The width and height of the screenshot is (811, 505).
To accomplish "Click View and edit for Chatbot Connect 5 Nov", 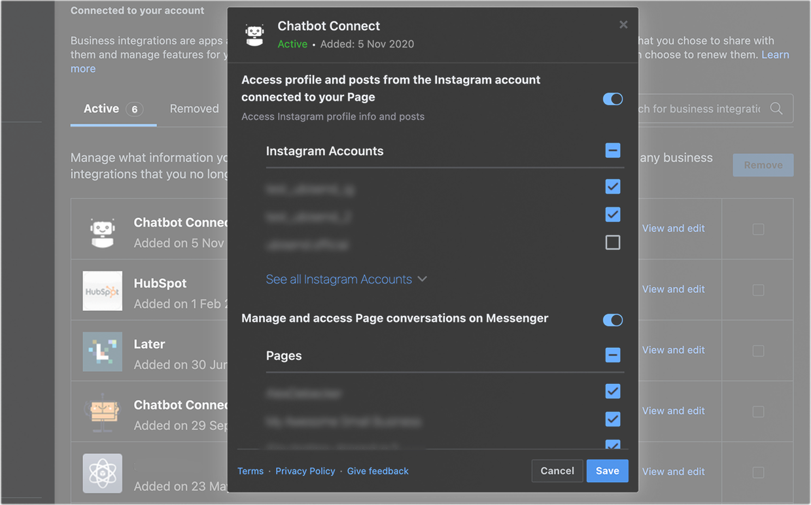I will pyautogui.click(x=674, y=228).
